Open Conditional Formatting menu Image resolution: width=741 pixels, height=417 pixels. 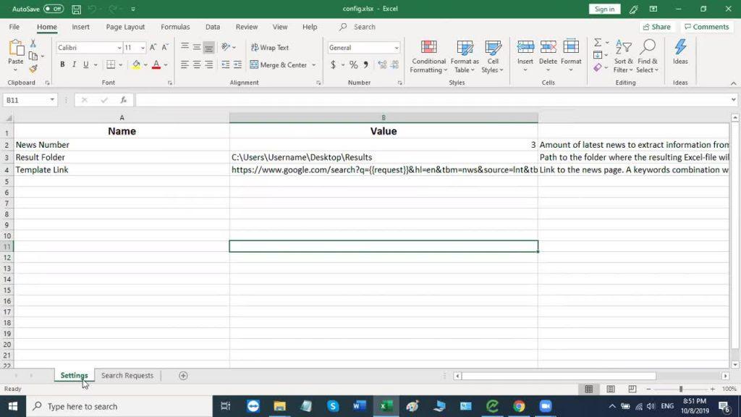(428, 56)
